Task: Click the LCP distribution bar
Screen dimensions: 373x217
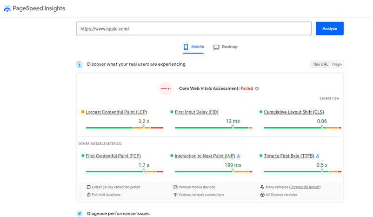Action: [x=125, y=128]
